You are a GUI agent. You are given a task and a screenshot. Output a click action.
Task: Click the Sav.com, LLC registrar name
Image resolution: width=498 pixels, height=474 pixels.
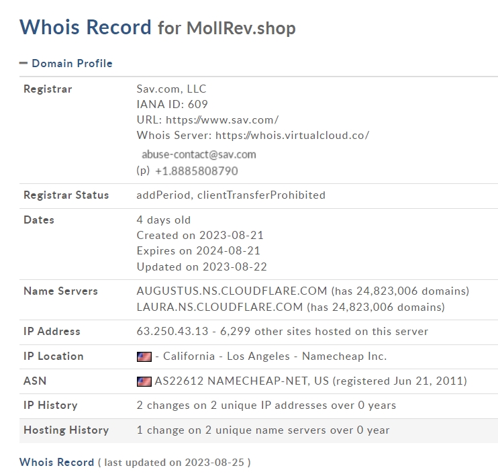[x=172, y=89]
